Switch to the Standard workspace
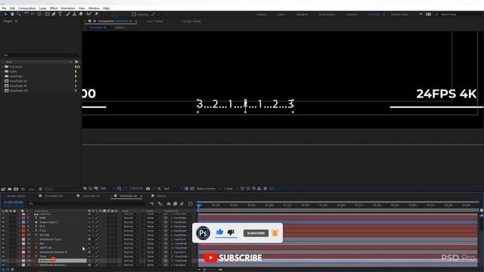This screenshot has height=272, width=484. [x=302, y=14]
